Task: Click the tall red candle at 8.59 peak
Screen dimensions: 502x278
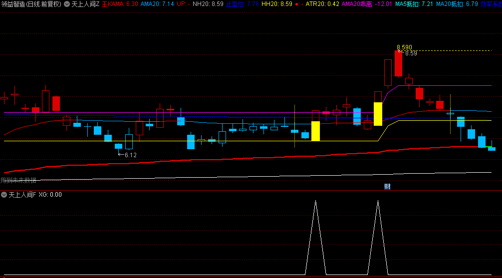Action: click(398, 63)
